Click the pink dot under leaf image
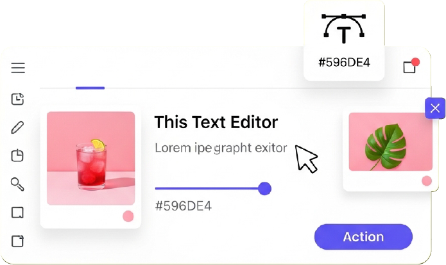Image resolution: width=446 pixels, height=265 pixels. tap(427, 181)
